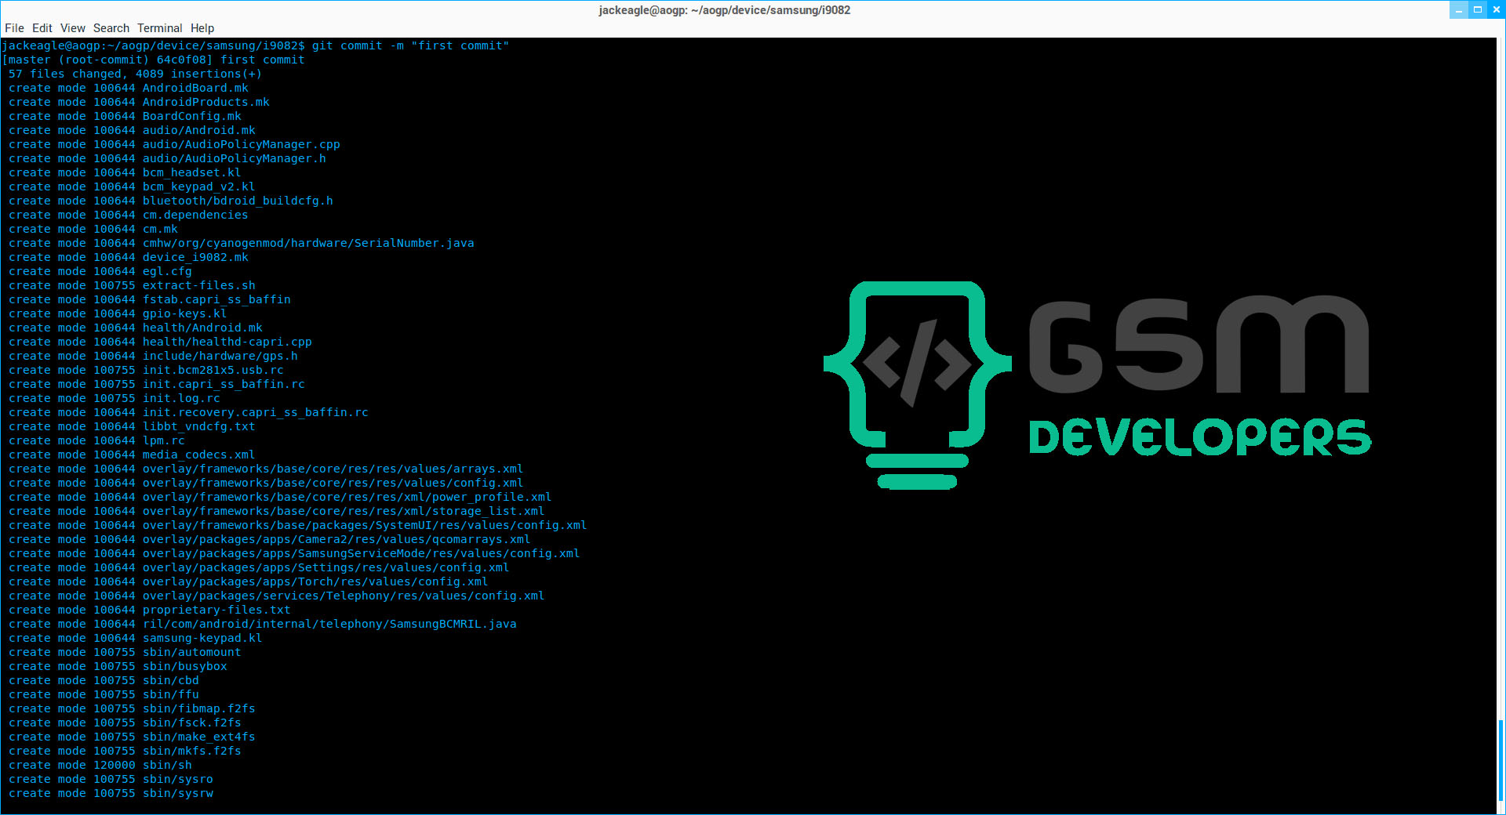Open the View menu
Image resolution: width=1506 pixels, height=815 pixels.
click(73, 28)
